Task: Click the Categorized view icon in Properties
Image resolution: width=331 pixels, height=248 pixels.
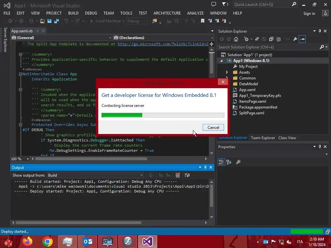Action: (x=221, y=162)
